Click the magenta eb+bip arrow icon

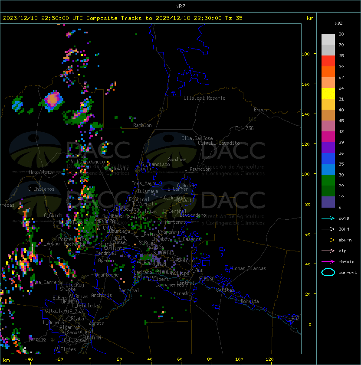click(x=328, y=262)
